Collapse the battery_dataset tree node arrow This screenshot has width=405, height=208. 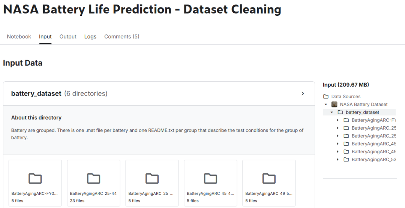332,112
